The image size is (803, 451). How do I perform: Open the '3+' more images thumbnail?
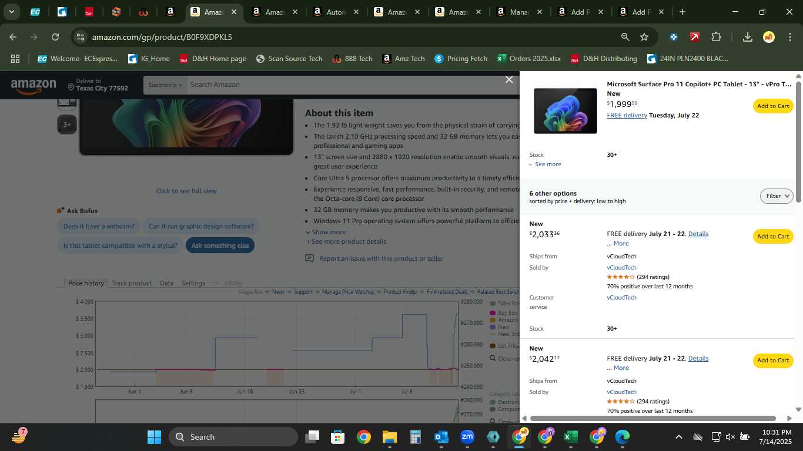pos(67,124)
